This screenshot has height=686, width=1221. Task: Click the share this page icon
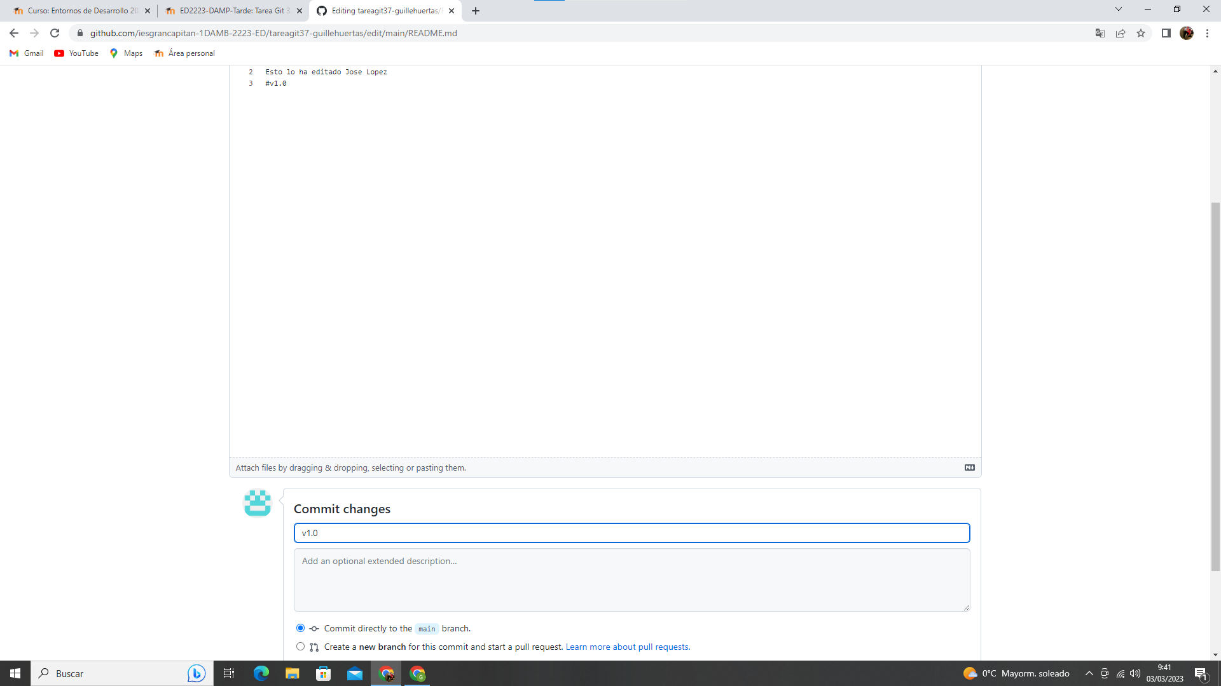(1121, 33)
